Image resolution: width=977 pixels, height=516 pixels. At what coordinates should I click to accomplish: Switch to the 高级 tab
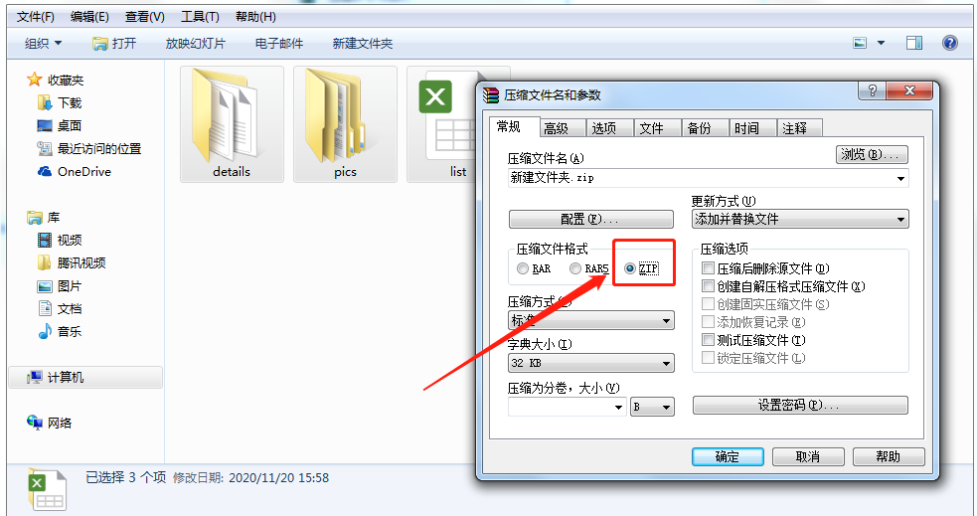pos(556,128)
